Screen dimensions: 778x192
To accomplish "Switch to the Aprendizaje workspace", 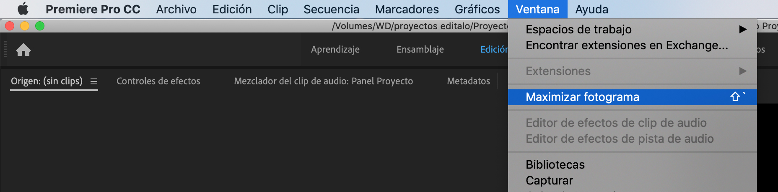I will click(x=335, y=49).
